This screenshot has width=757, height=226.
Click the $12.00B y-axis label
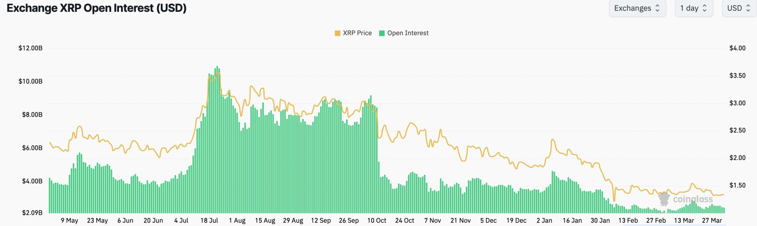coord(31,48)
